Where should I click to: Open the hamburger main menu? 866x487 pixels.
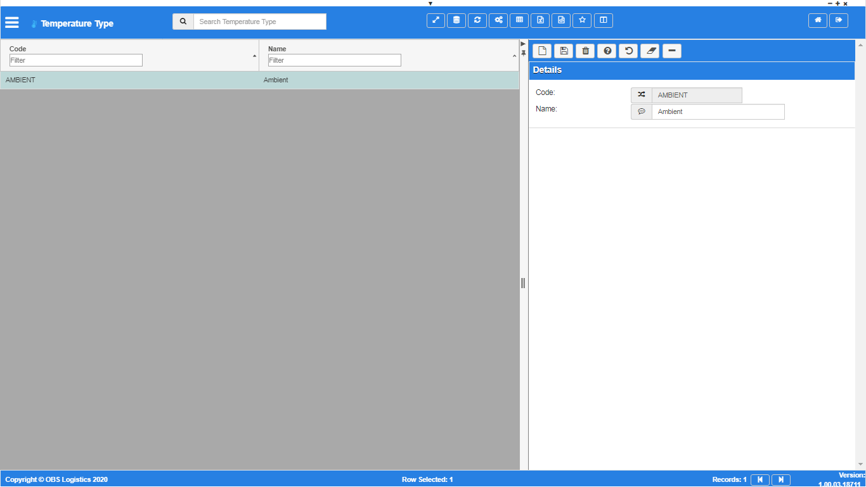12,22
